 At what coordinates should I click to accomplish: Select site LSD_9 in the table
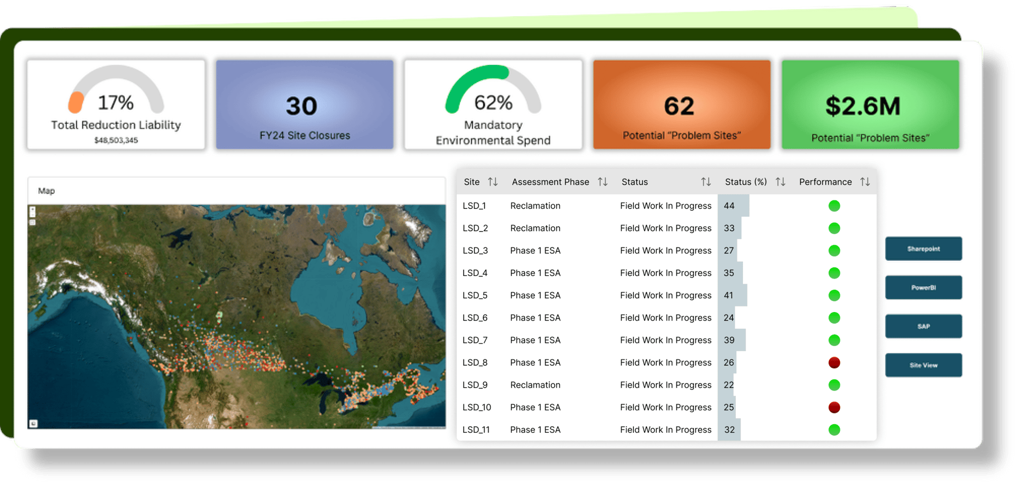click(475, 385)
